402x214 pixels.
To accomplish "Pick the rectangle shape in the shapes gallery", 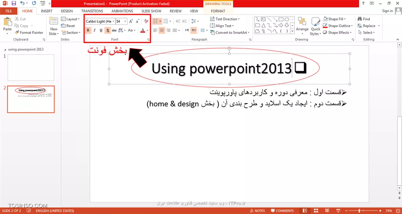I will [x=281, y=19].
